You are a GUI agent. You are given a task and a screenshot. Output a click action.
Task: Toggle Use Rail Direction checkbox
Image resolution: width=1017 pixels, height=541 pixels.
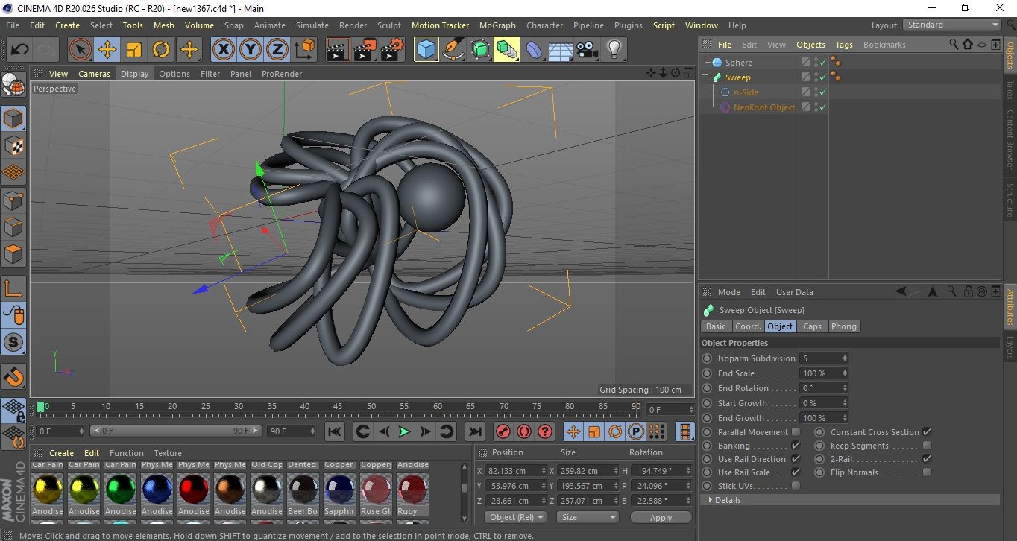coord(796,459)
